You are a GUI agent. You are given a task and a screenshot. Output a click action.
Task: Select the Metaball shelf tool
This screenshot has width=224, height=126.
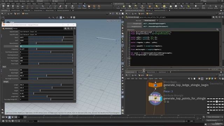(84, 7)
